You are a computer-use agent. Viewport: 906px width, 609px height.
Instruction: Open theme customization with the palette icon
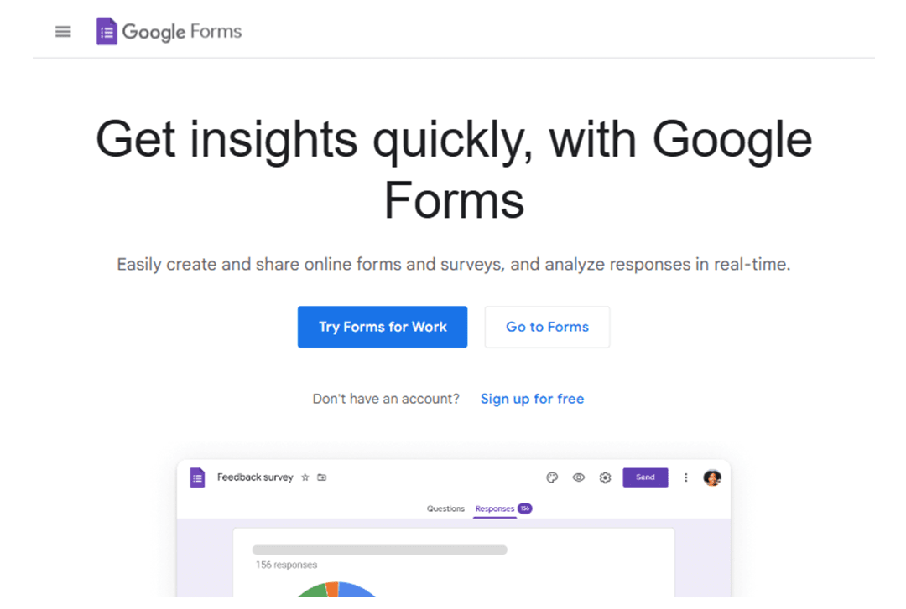click(552, 477)
